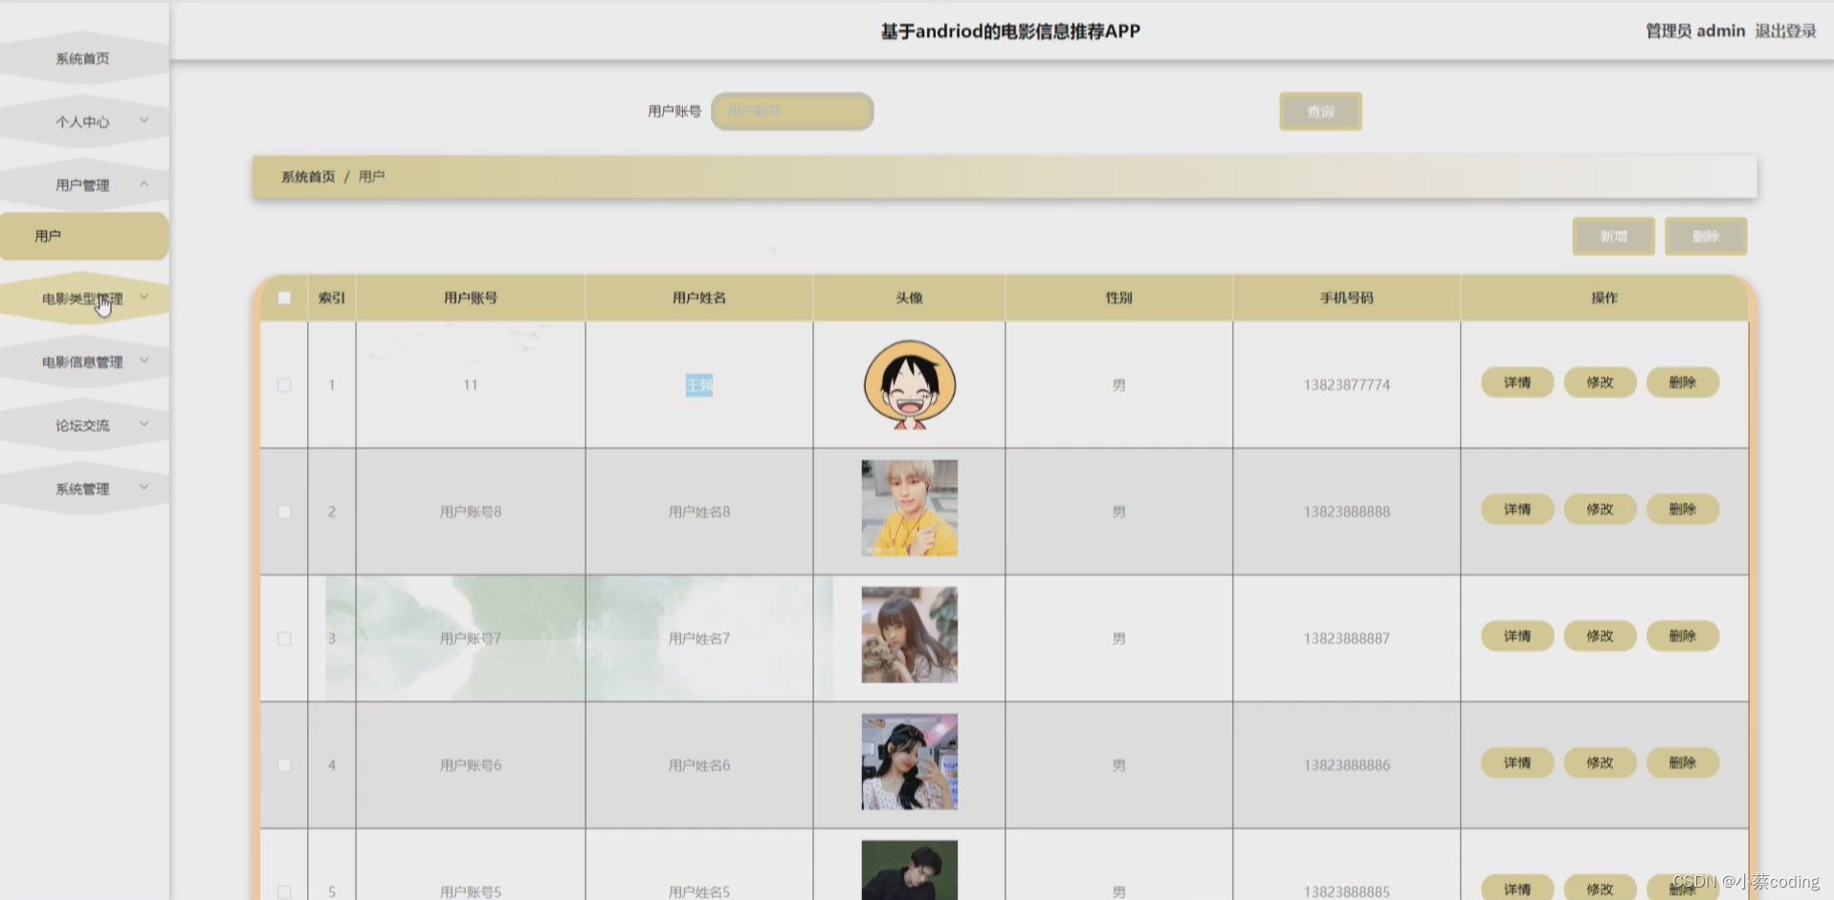Click 修改 for 用户账号8
The image size is (1834, 900).
[x=1600, y=509]
